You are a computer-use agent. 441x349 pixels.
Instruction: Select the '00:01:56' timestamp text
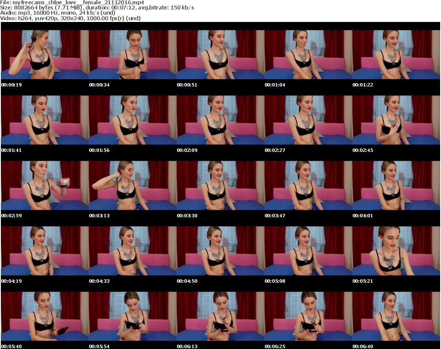[99, 150]
